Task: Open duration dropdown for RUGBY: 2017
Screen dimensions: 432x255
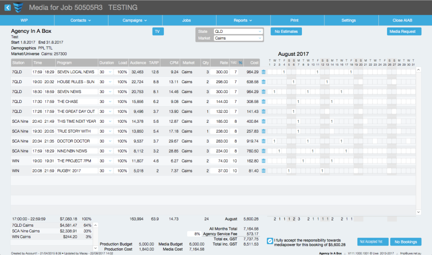Action: (x=110, y=171)
